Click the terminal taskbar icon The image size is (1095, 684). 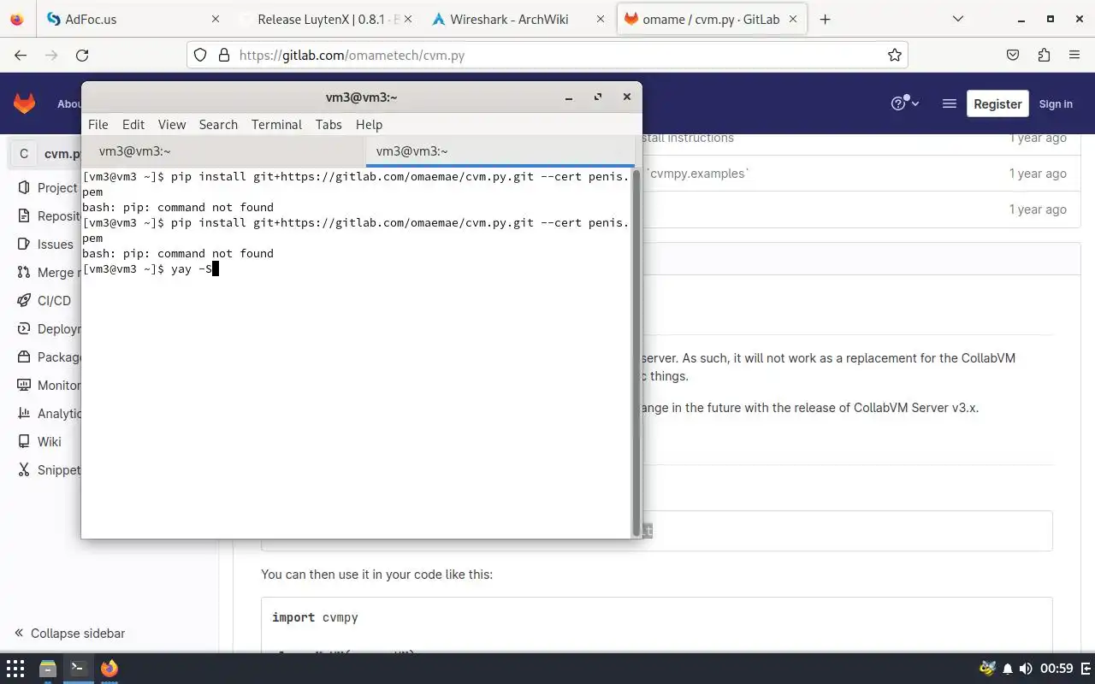78,668
